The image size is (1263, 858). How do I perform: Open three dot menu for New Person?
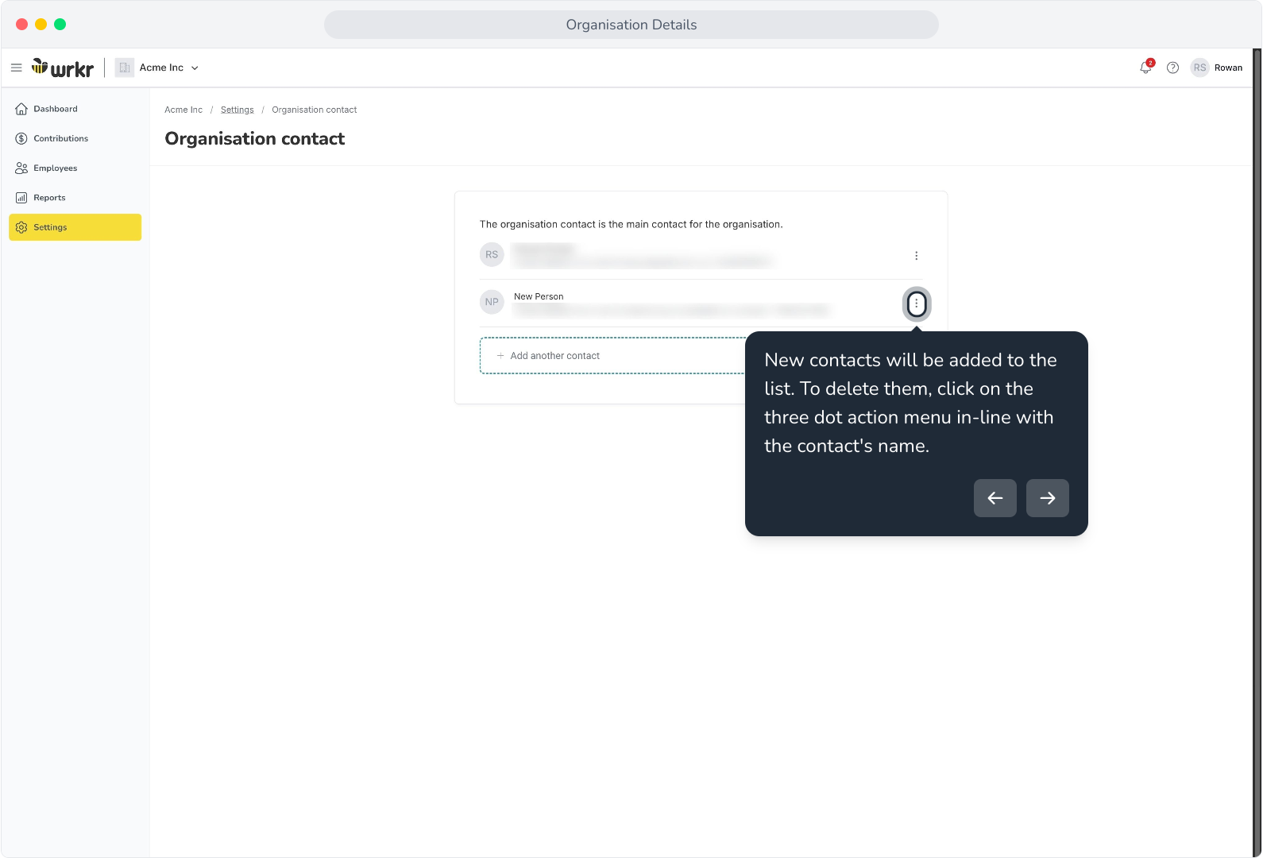[x=917, y=303]
